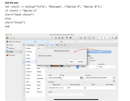The image size is (130, 101).
Task: Go to the next record arrow
Action: pos(105,38)
